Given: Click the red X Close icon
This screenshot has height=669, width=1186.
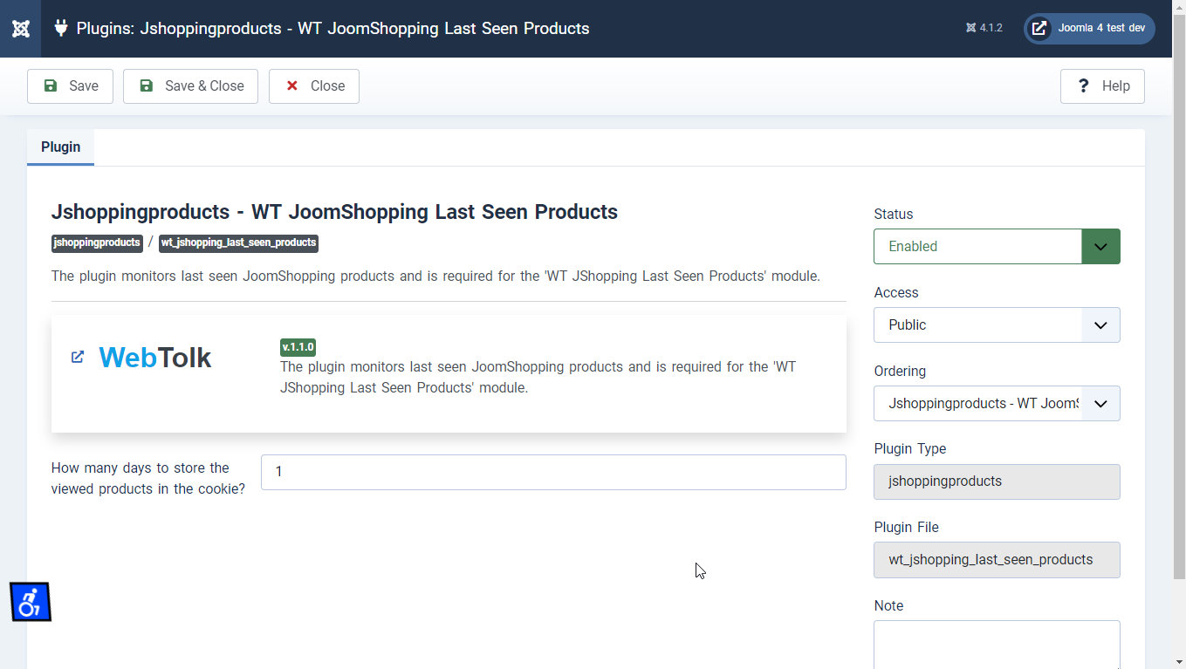Looking at the screenshot, I should pos(292,85).
